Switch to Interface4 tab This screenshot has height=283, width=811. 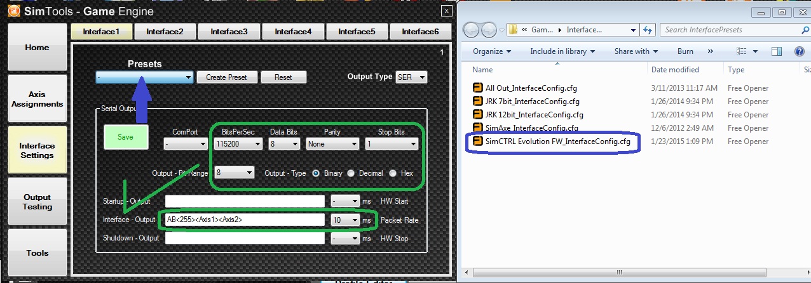coord(293,31)
